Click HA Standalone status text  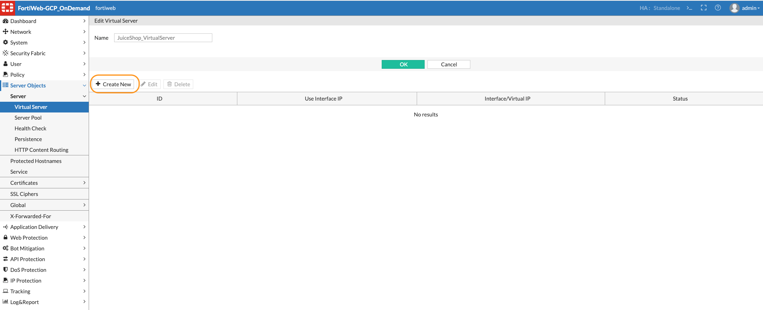tap(660, 8)
